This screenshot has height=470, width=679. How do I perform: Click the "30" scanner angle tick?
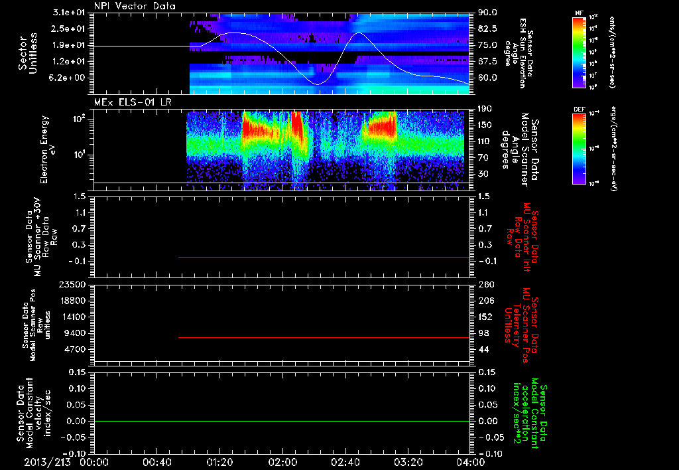pyautogui.click(x=483, y=174)
